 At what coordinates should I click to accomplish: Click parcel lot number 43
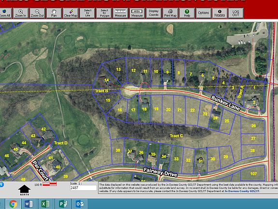33,136
